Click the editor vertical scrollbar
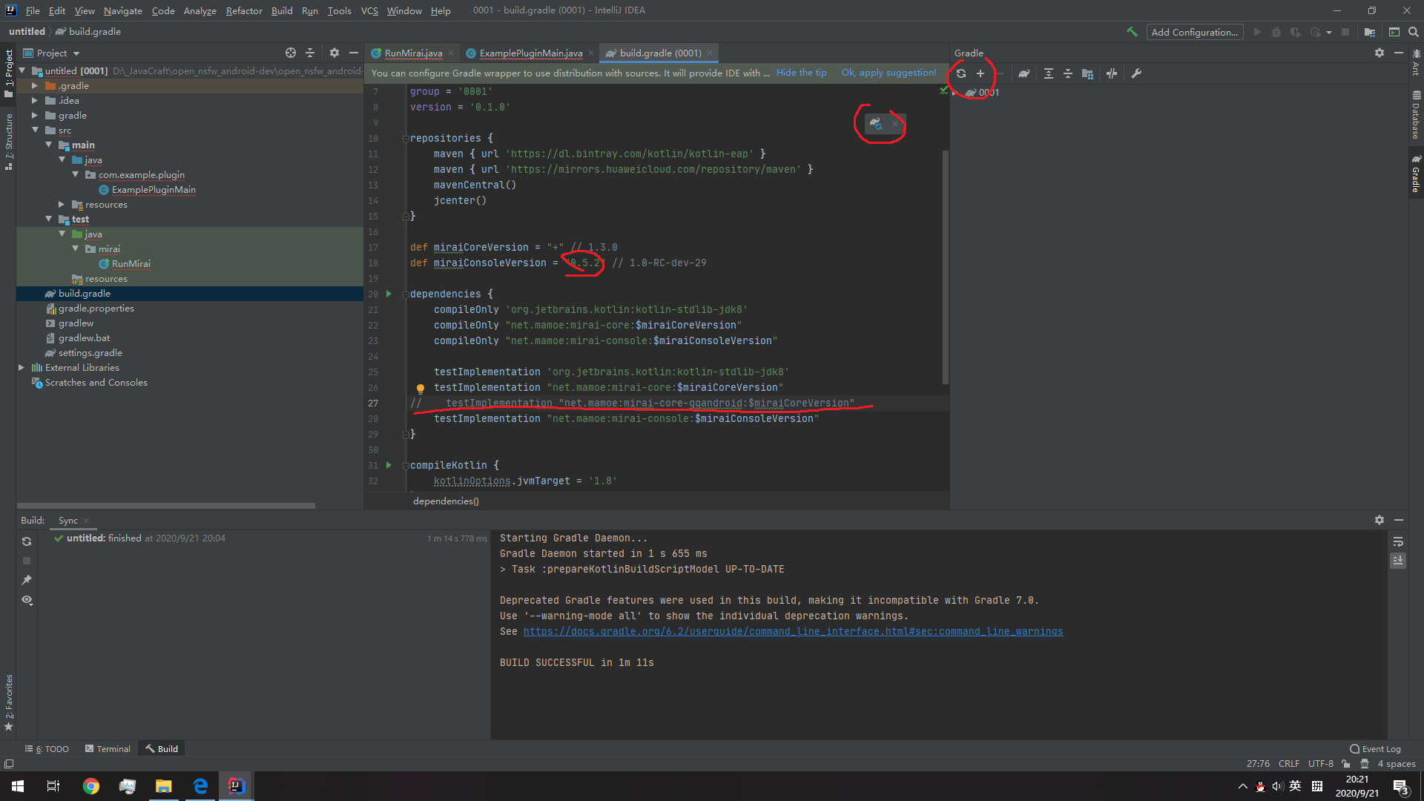Screen dimensions: 1424x801 [x=945, y=267]
